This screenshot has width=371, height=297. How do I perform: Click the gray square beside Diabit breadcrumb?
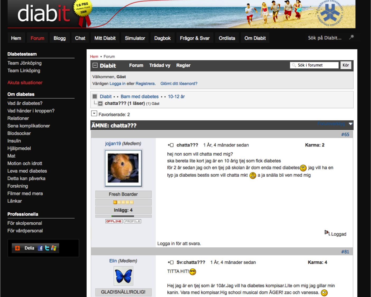coord(95,96)
